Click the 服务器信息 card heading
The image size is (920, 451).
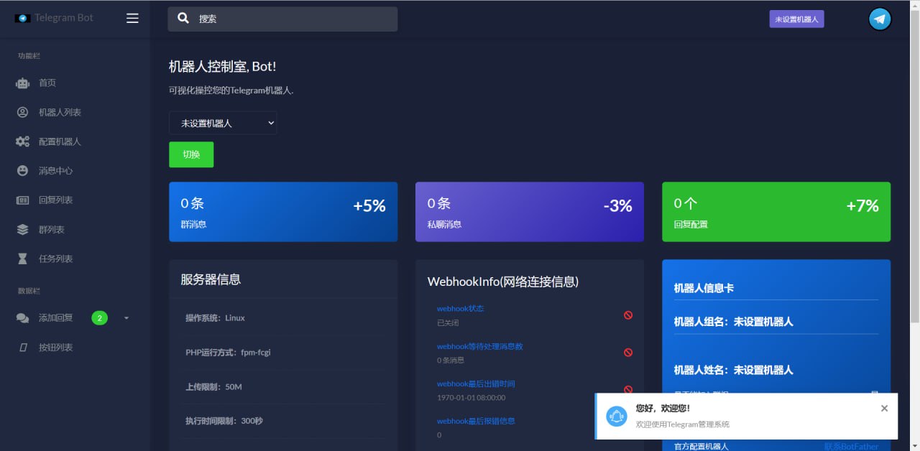point(211,279)
